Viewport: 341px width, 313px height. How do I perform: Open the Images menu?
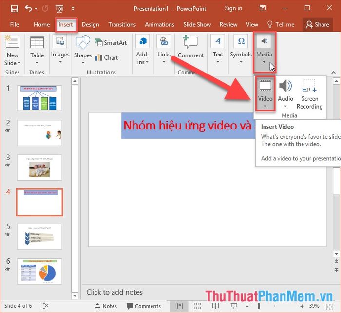tap(60, 50)
